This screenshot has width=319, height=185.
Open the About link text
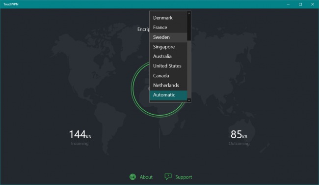tap(146, 177)
